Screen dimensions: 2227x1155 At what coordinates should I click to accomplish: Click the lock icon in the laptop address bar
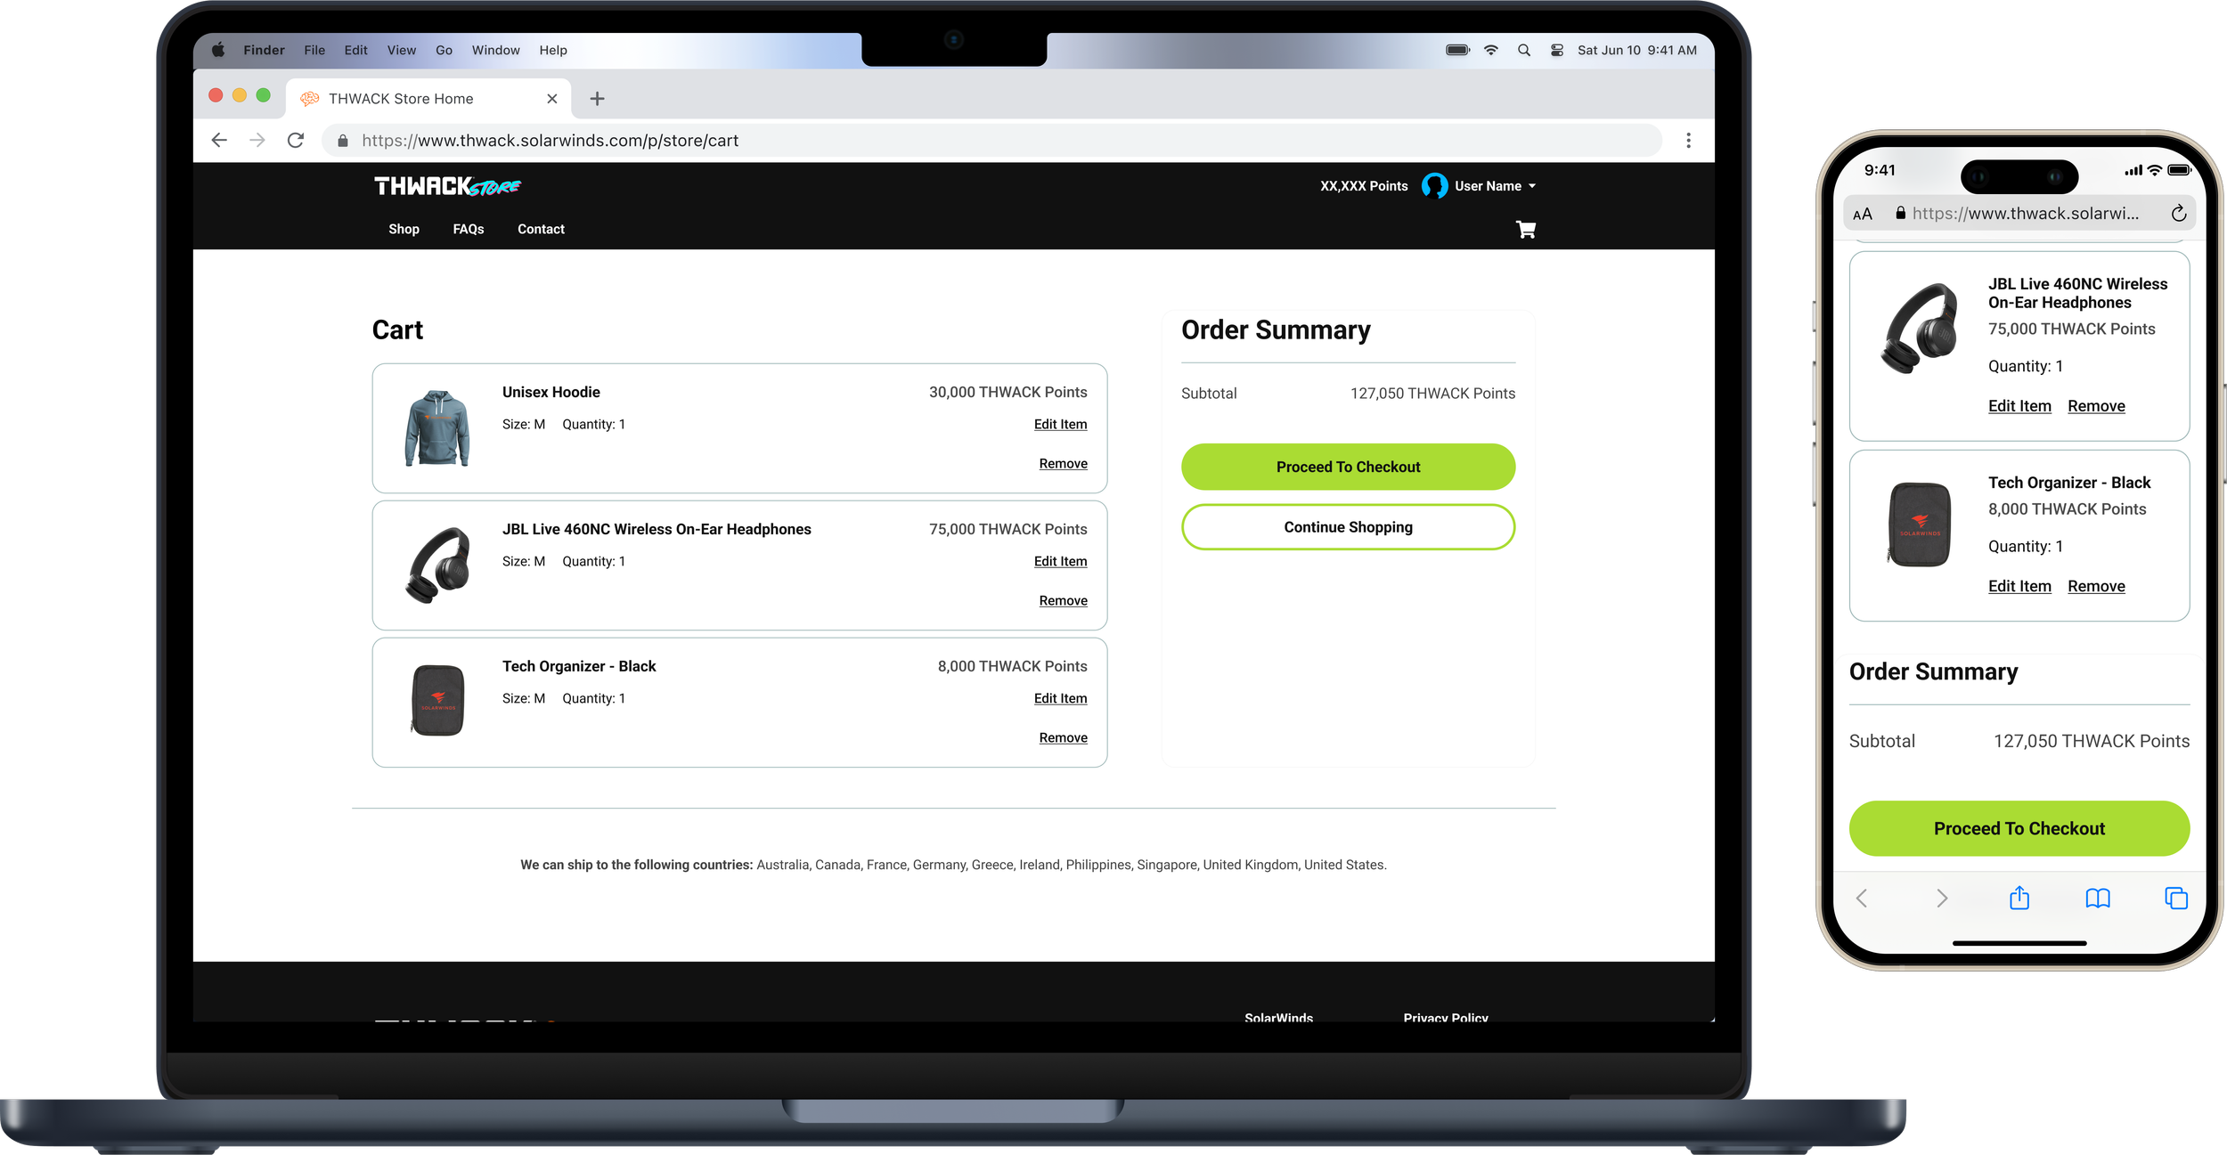[x=343, y=141]
